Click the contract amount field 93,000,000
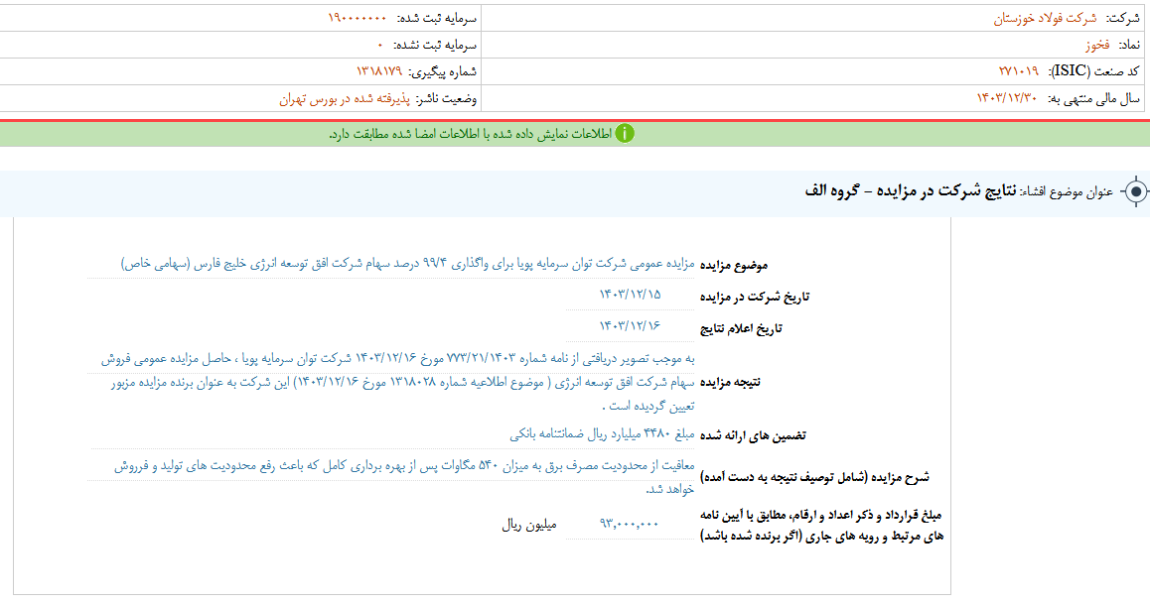 point(630,524)
